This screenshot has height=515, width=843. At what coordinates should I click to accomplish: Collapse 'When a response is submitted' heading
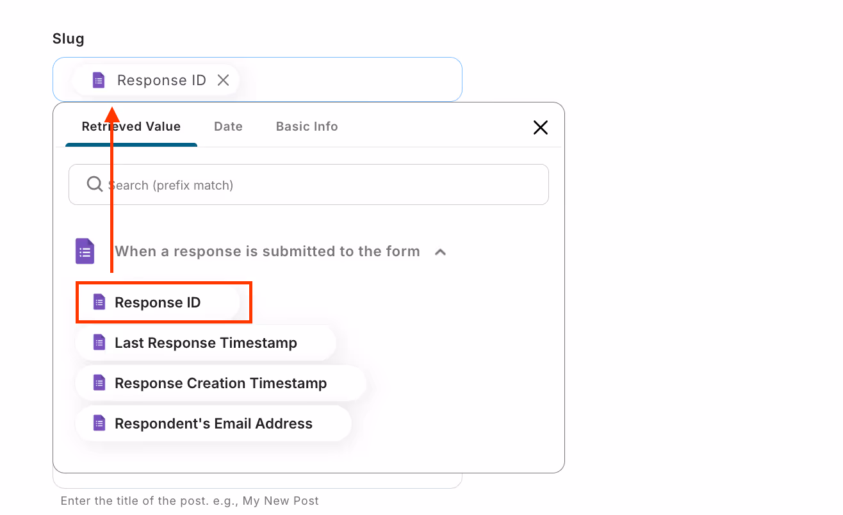click(267, 251)
